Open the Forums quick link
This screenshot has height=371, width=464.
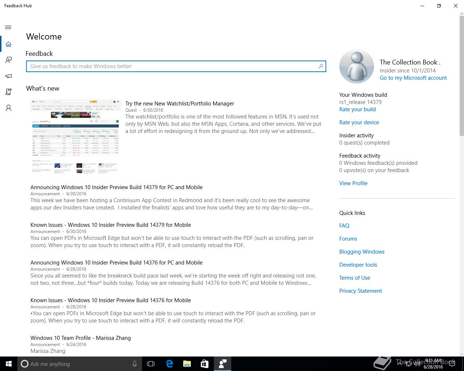(348, 239)
